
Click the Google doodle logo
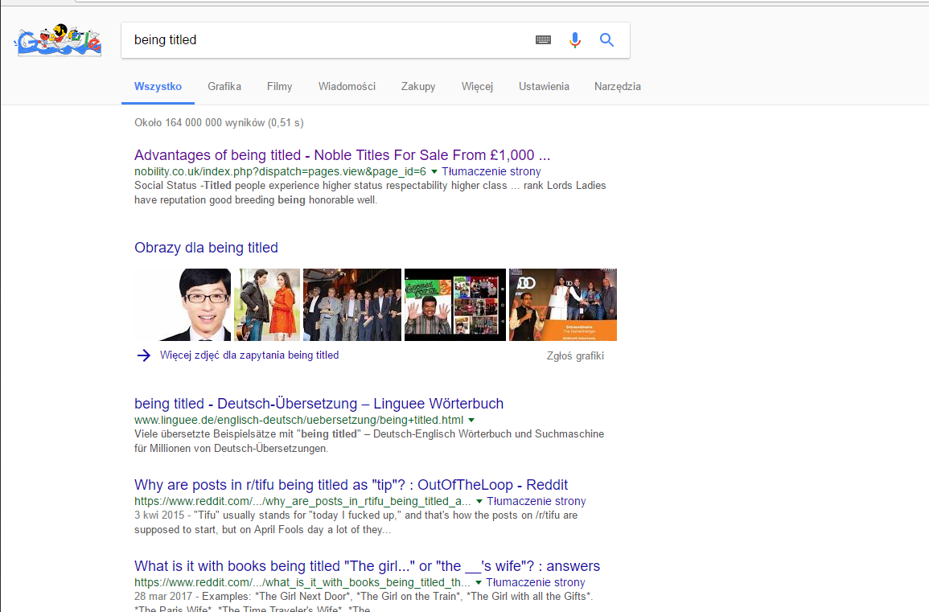pyautogui.click(x=58, y=40)
